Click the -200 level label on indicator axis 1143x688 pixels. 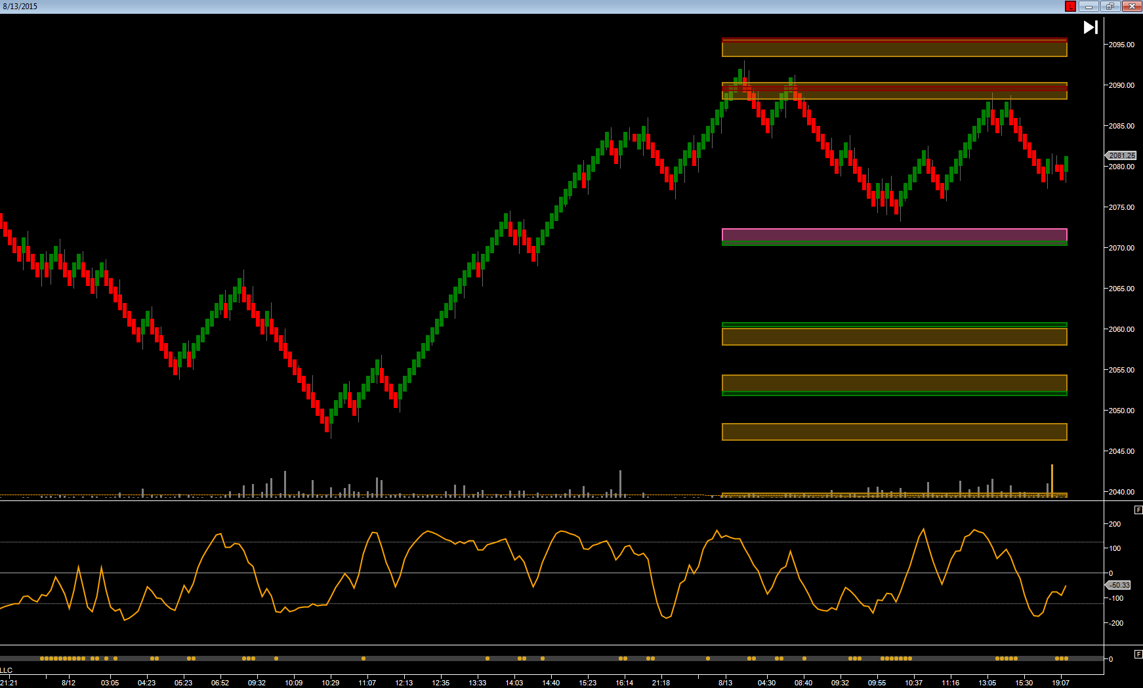click(1115, 623)
